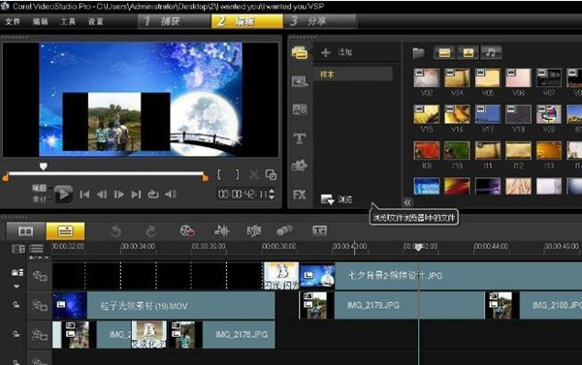
Task: Select the 样本 folder in library
Action: click(x=353, y=75)
